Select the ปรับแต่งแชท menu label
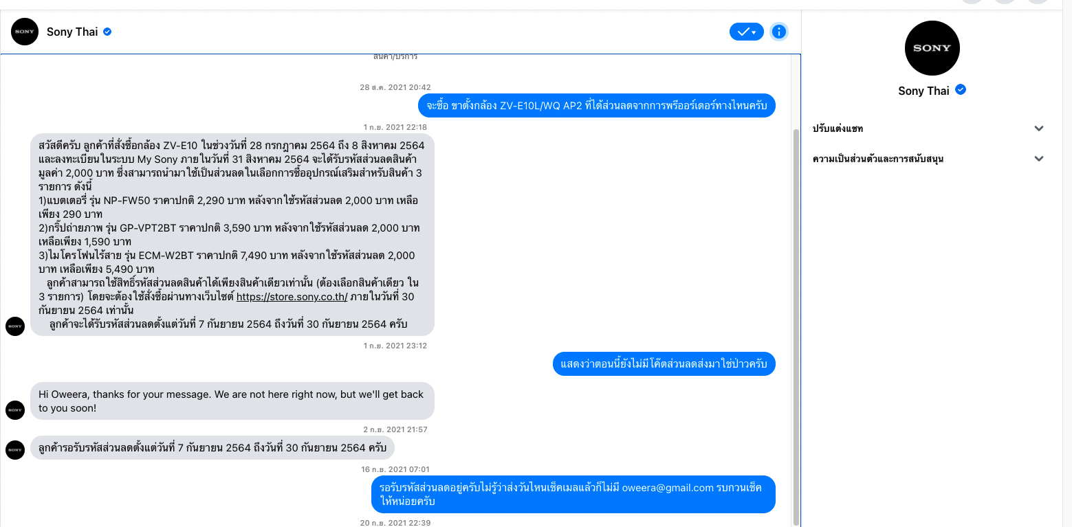 (x=838, y=128)
